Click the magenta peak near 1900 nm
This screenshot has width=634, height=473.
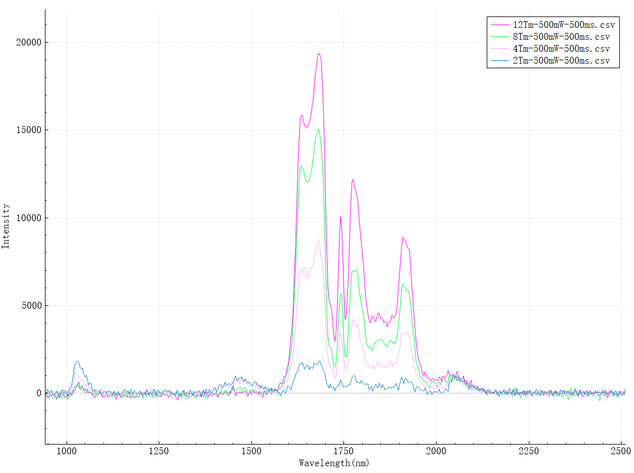coord(403,238)
